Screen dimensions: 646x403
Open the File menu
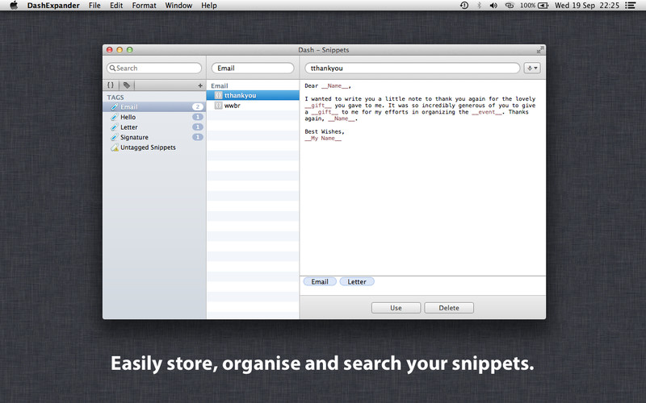[x=94, y=6]
